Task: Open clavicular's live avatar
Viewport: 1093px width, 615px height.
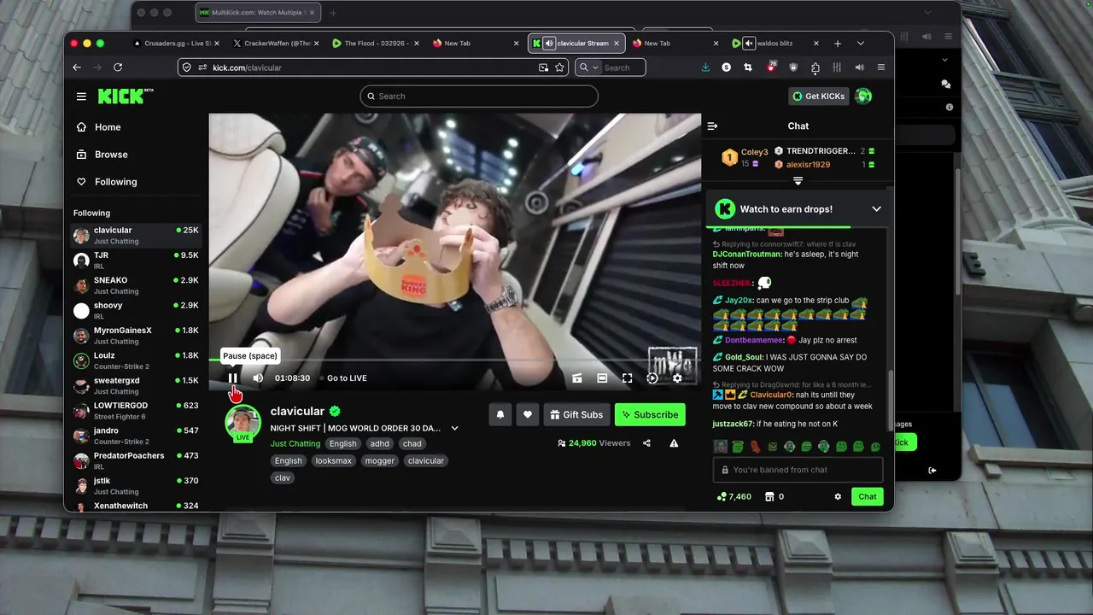Action: [x=243, y=424]
